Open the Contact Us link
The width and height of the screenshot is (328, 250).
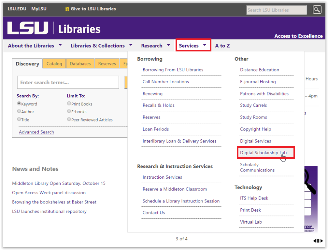pos(154,213)
